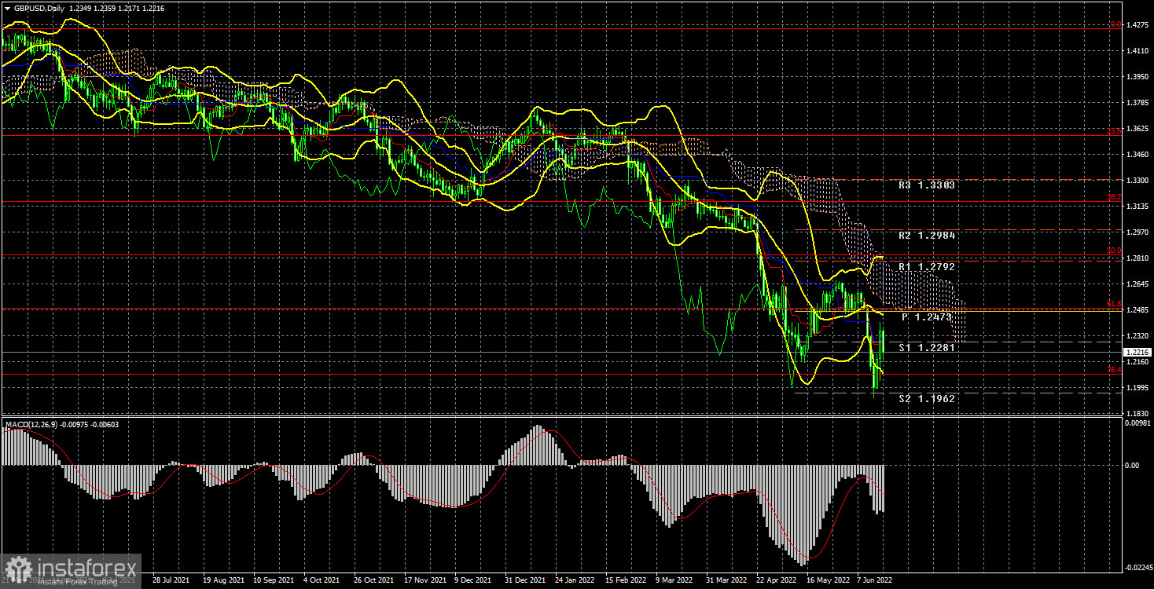The height and width of the screenshot is (589, 1154).
Task: Click the 1.1995 price axis value
Action: [1137, 388]
